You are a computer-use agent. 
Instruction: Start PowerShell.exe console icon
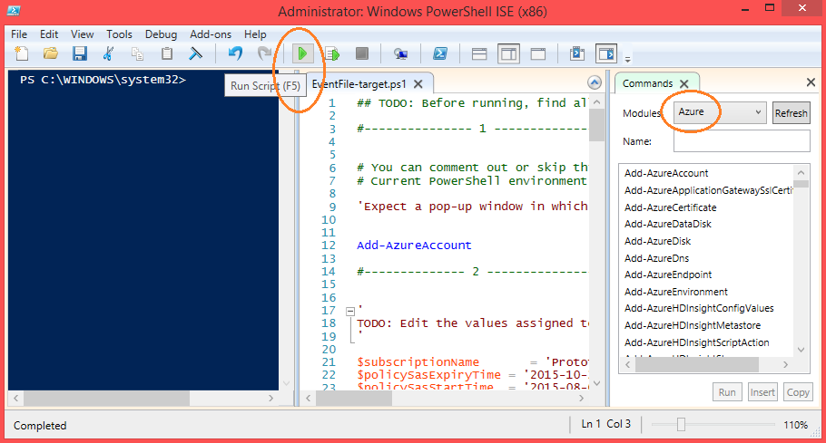(x=440, y=53)
